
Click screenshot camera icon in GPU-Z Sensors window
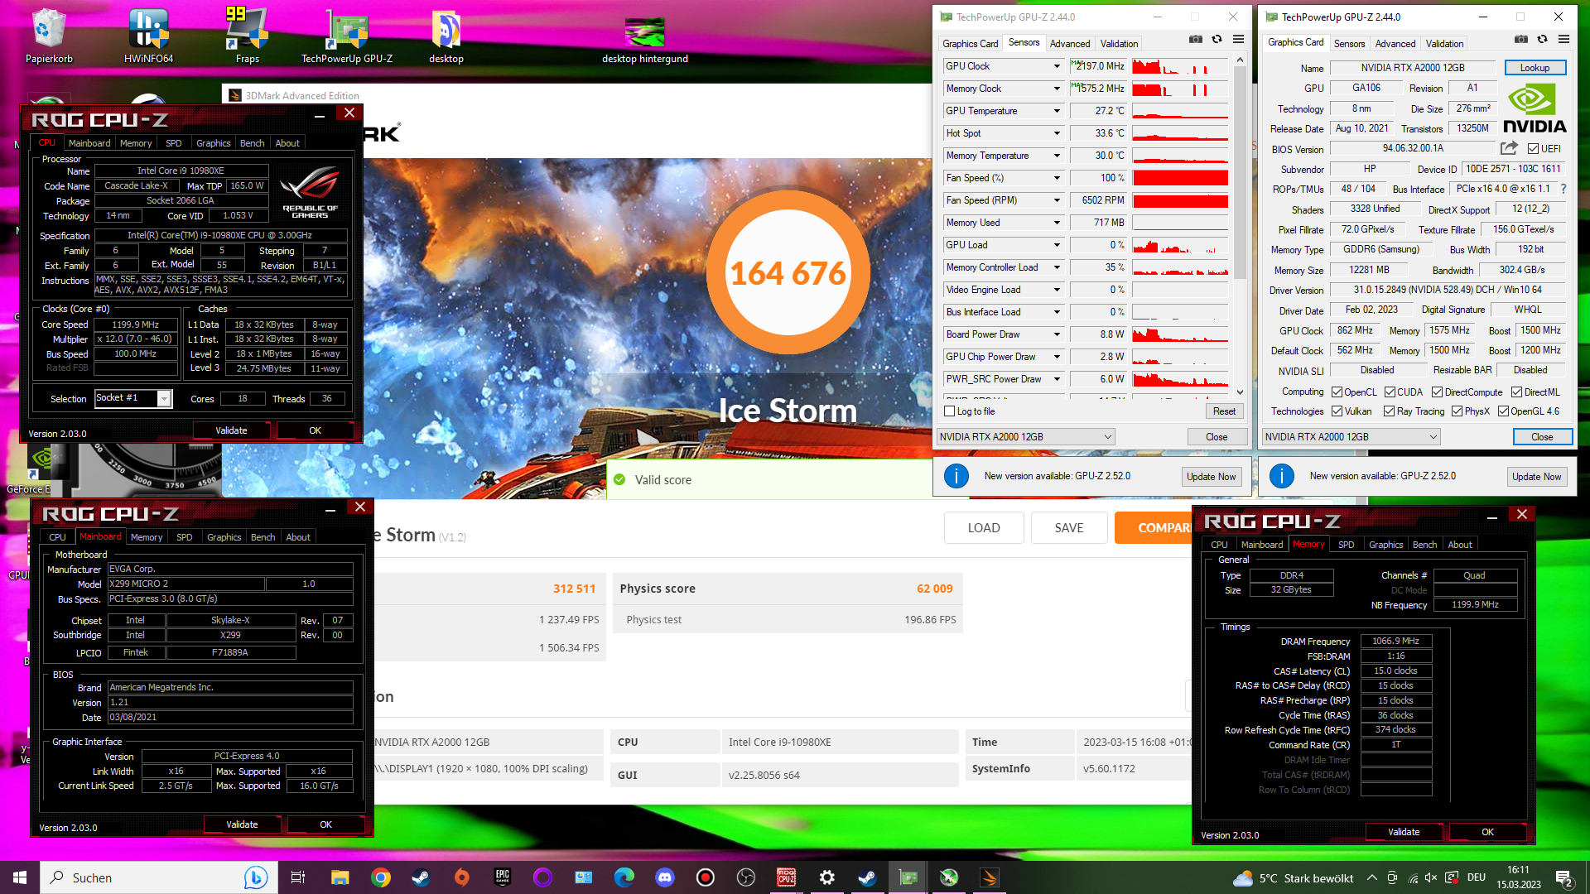(1195, 40)
